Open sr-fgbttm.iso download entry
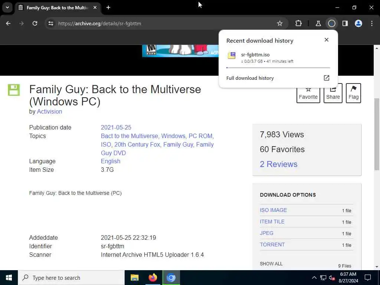 (278, 58)
